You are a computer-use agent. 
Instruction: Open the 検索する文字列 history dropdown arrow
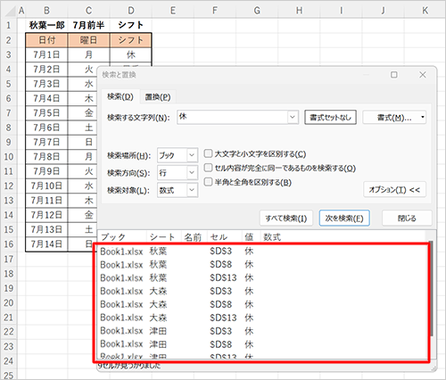[293, 117]
